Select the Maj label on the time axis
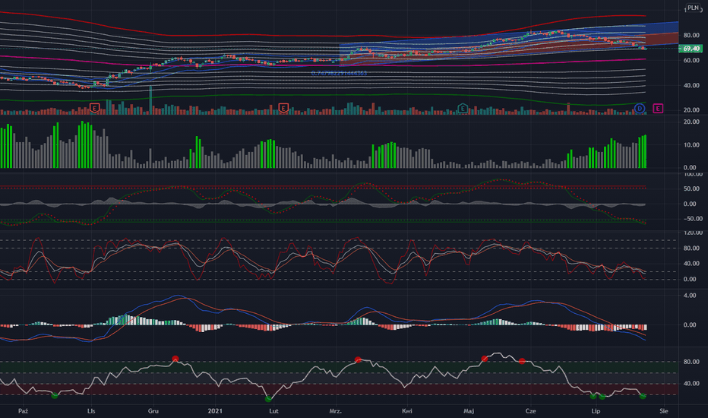The height and width of the screenshot is (418, 708). point(469,410)
